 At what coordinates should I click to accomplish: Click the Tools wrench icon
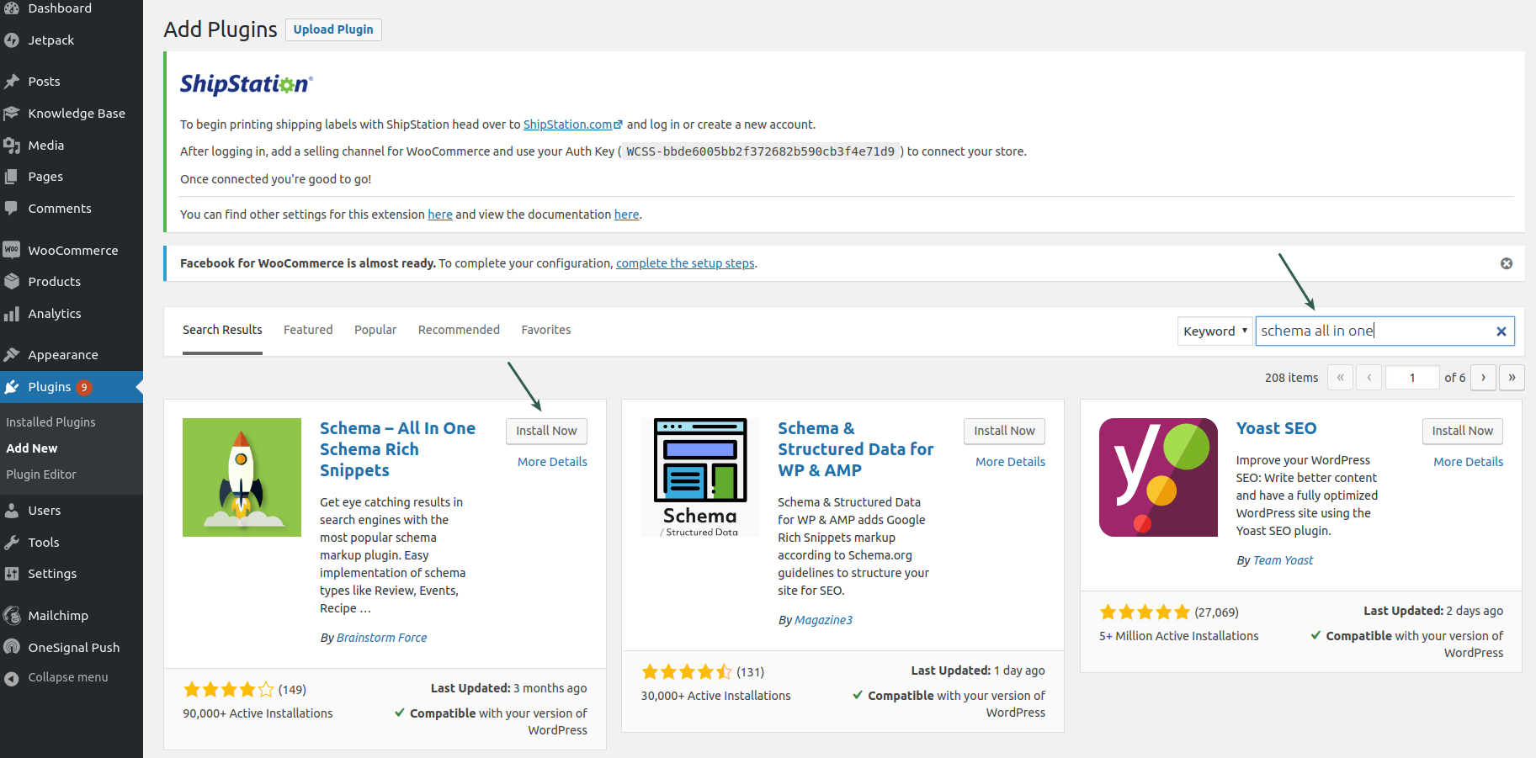click(x=12, y=543)
